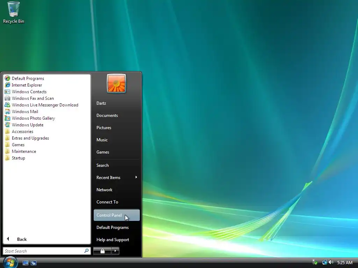Click the volume speaker tray icon

[x=331, y=262]
